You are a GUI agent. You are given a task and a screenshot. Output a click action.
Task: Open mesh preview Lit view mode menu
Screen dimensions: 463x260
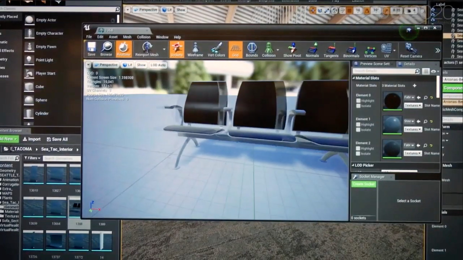pyautogui.click(x=127, y=65)
